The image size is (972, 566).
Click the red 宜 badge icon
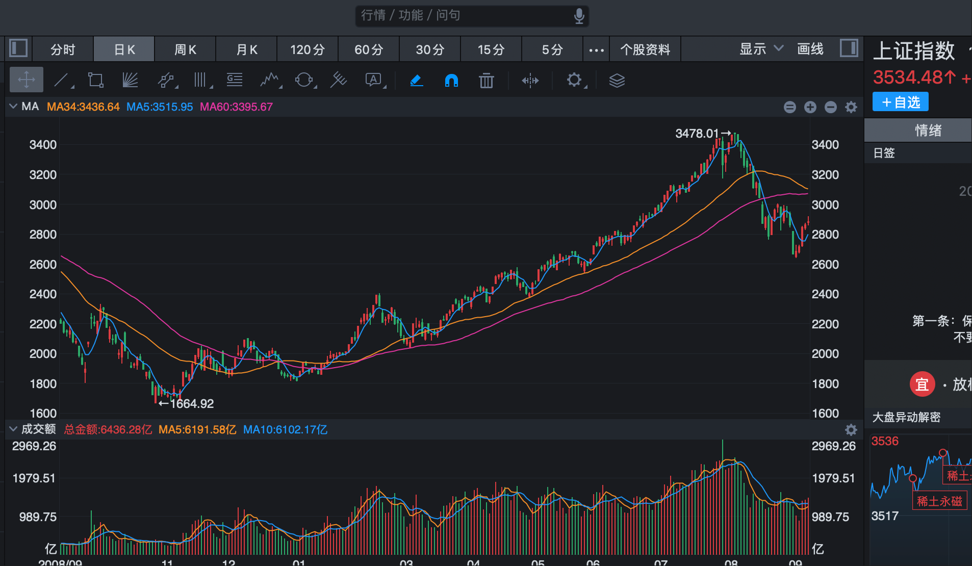(922, 384)
